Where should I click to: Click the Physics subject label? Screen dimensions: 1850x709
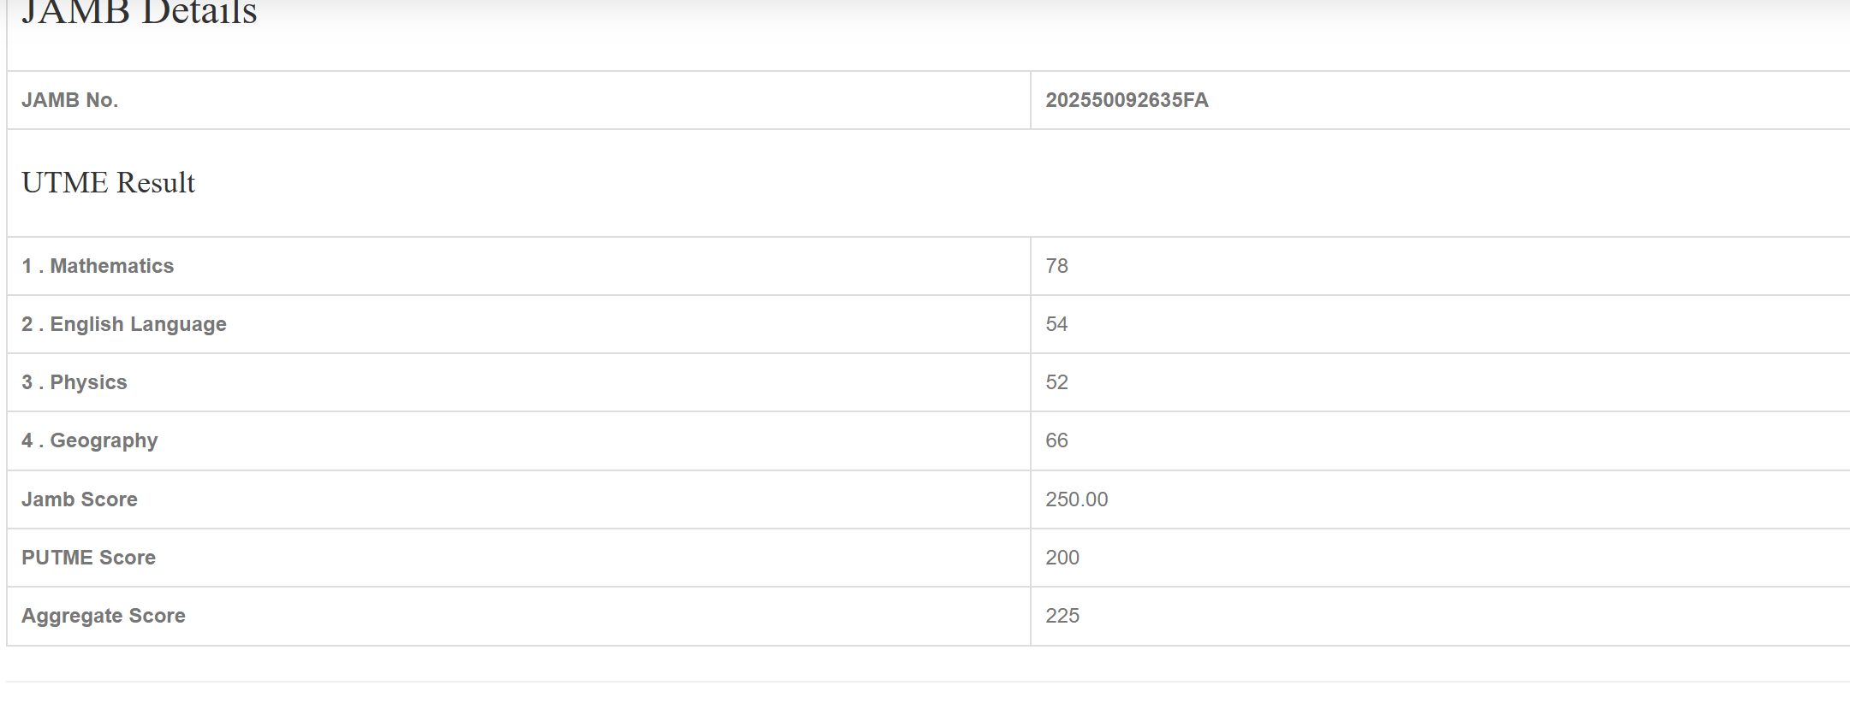pos(74,382)
